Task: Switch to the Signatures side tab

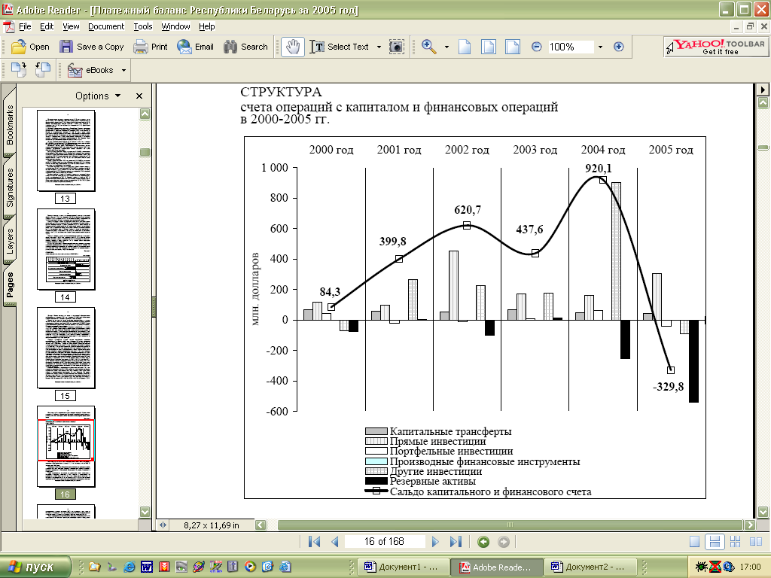Action: (10, 187)
